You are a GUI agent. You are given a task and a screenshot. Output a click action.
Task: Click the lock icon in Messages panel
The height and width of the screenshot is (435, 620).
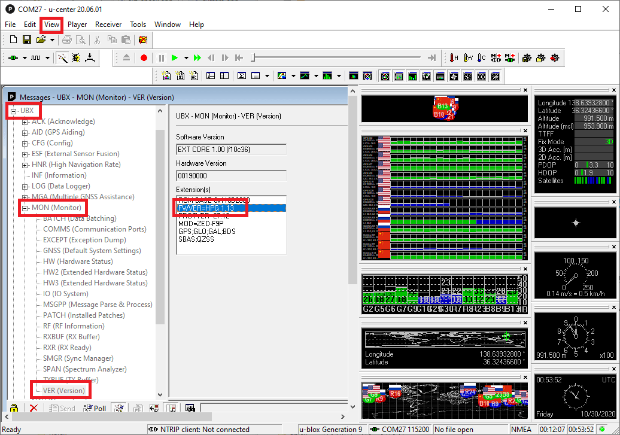14,408
